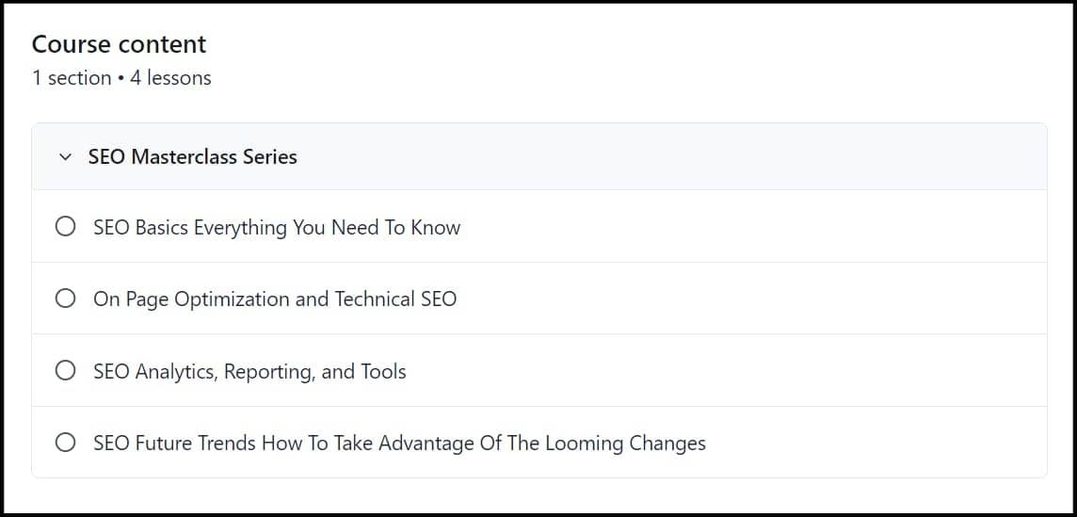Click the word 'Series' in section header
This screenshot has width=1077, height=517.
270,157
